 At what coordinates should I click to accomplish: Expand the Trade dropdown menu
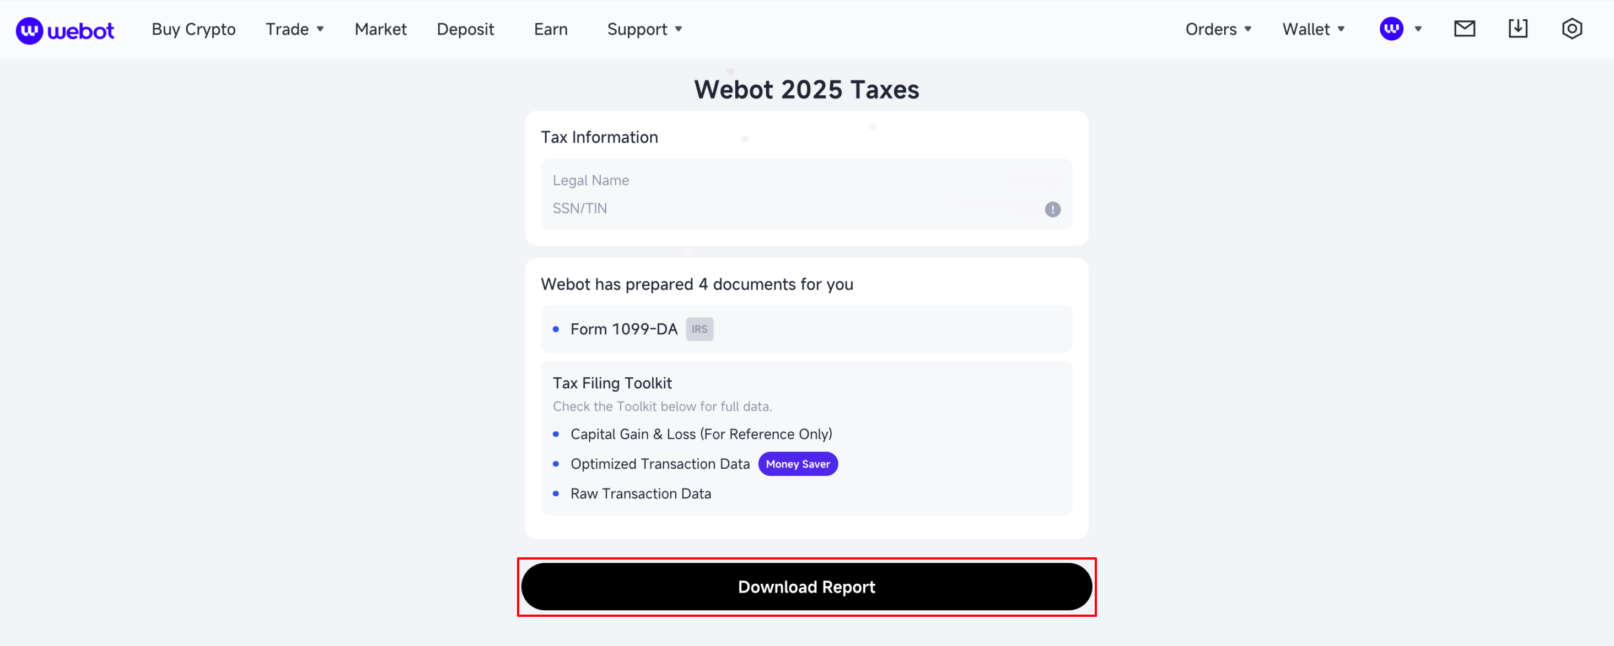[x=294, y=29]
